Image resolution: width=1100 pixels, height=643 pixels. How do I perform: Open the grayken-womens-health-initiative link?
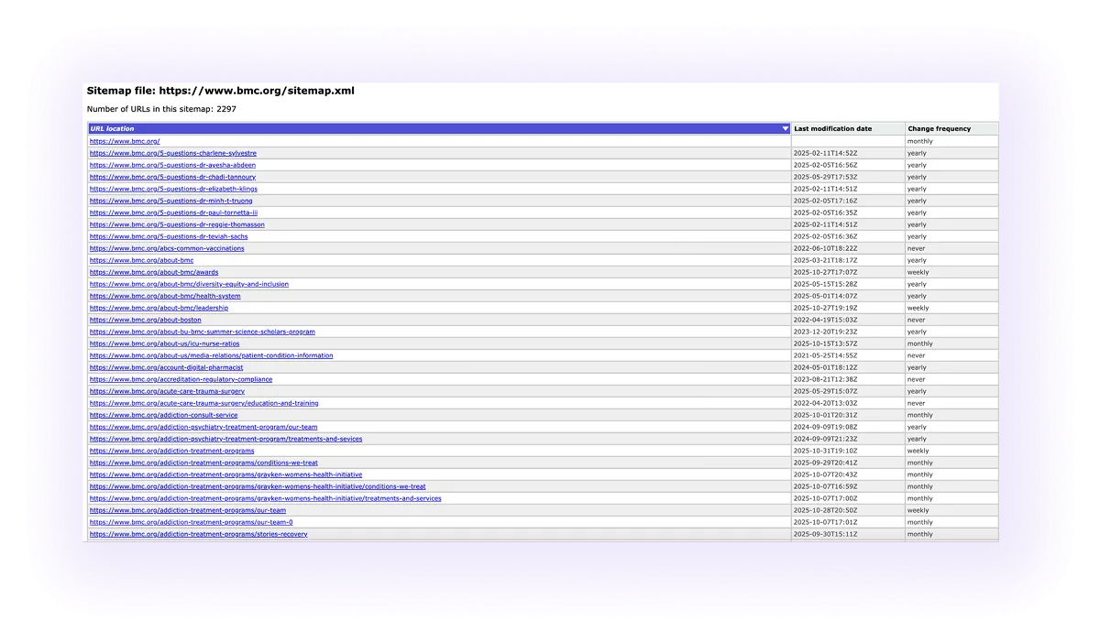coord(224,474)
